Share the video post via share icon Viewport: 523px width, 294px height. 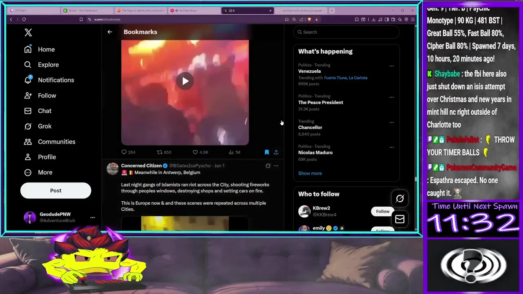[x=276, y=152]
